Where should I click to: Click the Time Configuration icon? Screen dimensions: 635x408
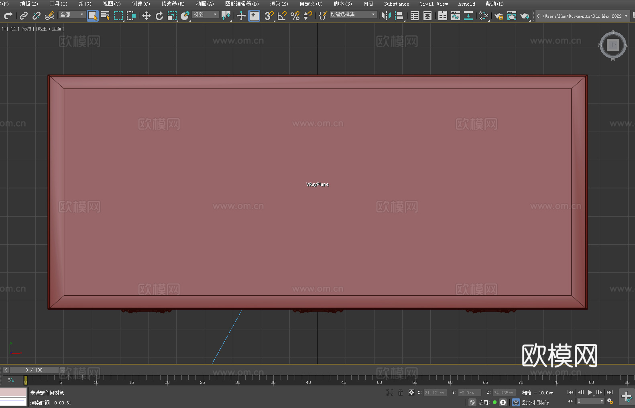point(610,401)
